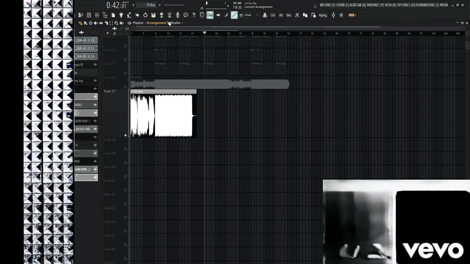
Task: Toggle the Ctrl modifier button
Action: (x=273, y=15)
